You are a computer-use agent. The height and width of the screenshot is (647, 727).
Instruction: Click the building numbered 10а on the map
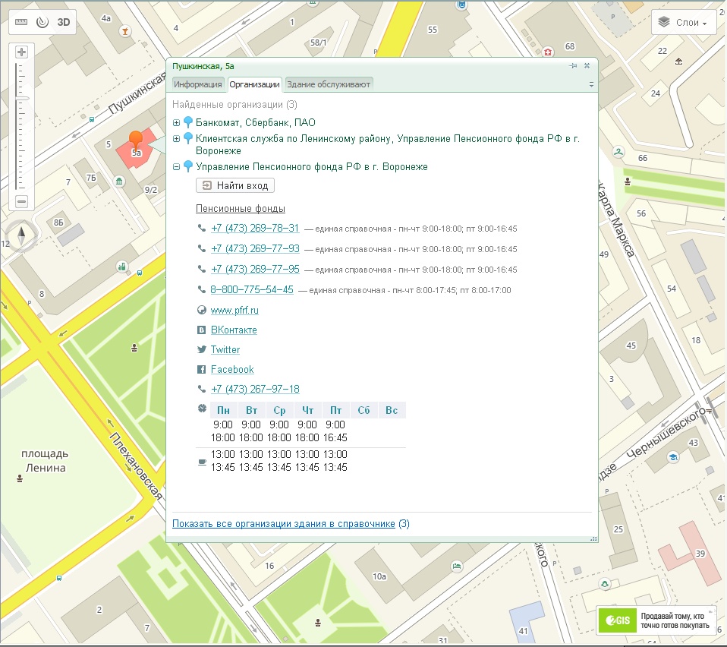379,576
